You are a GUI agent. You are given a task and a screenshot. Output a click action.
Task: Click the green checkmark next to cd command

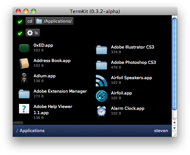tap(20, 22)
